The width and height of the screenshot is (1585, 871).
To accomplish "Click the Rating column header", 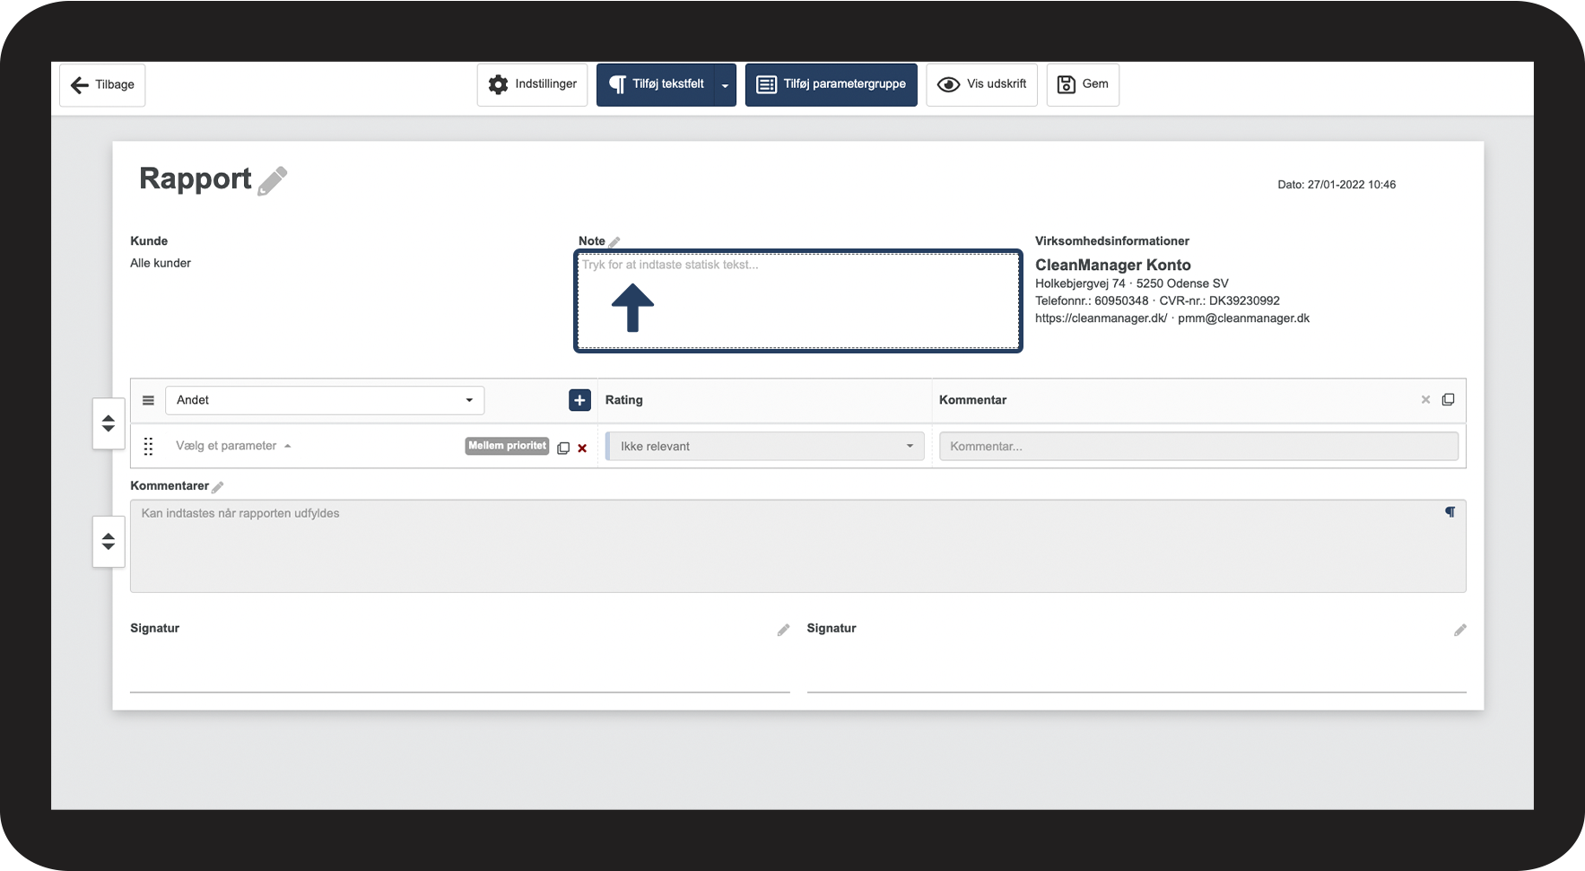I will (624, 400).
